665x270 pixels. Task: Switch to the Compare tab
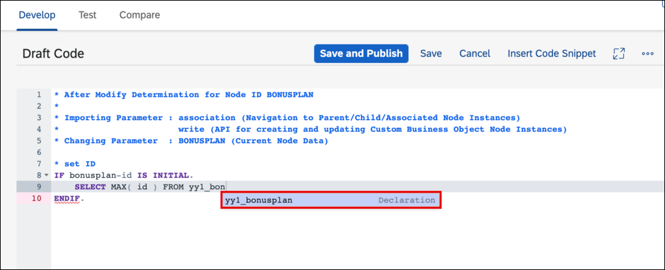[x=139, y=15]
